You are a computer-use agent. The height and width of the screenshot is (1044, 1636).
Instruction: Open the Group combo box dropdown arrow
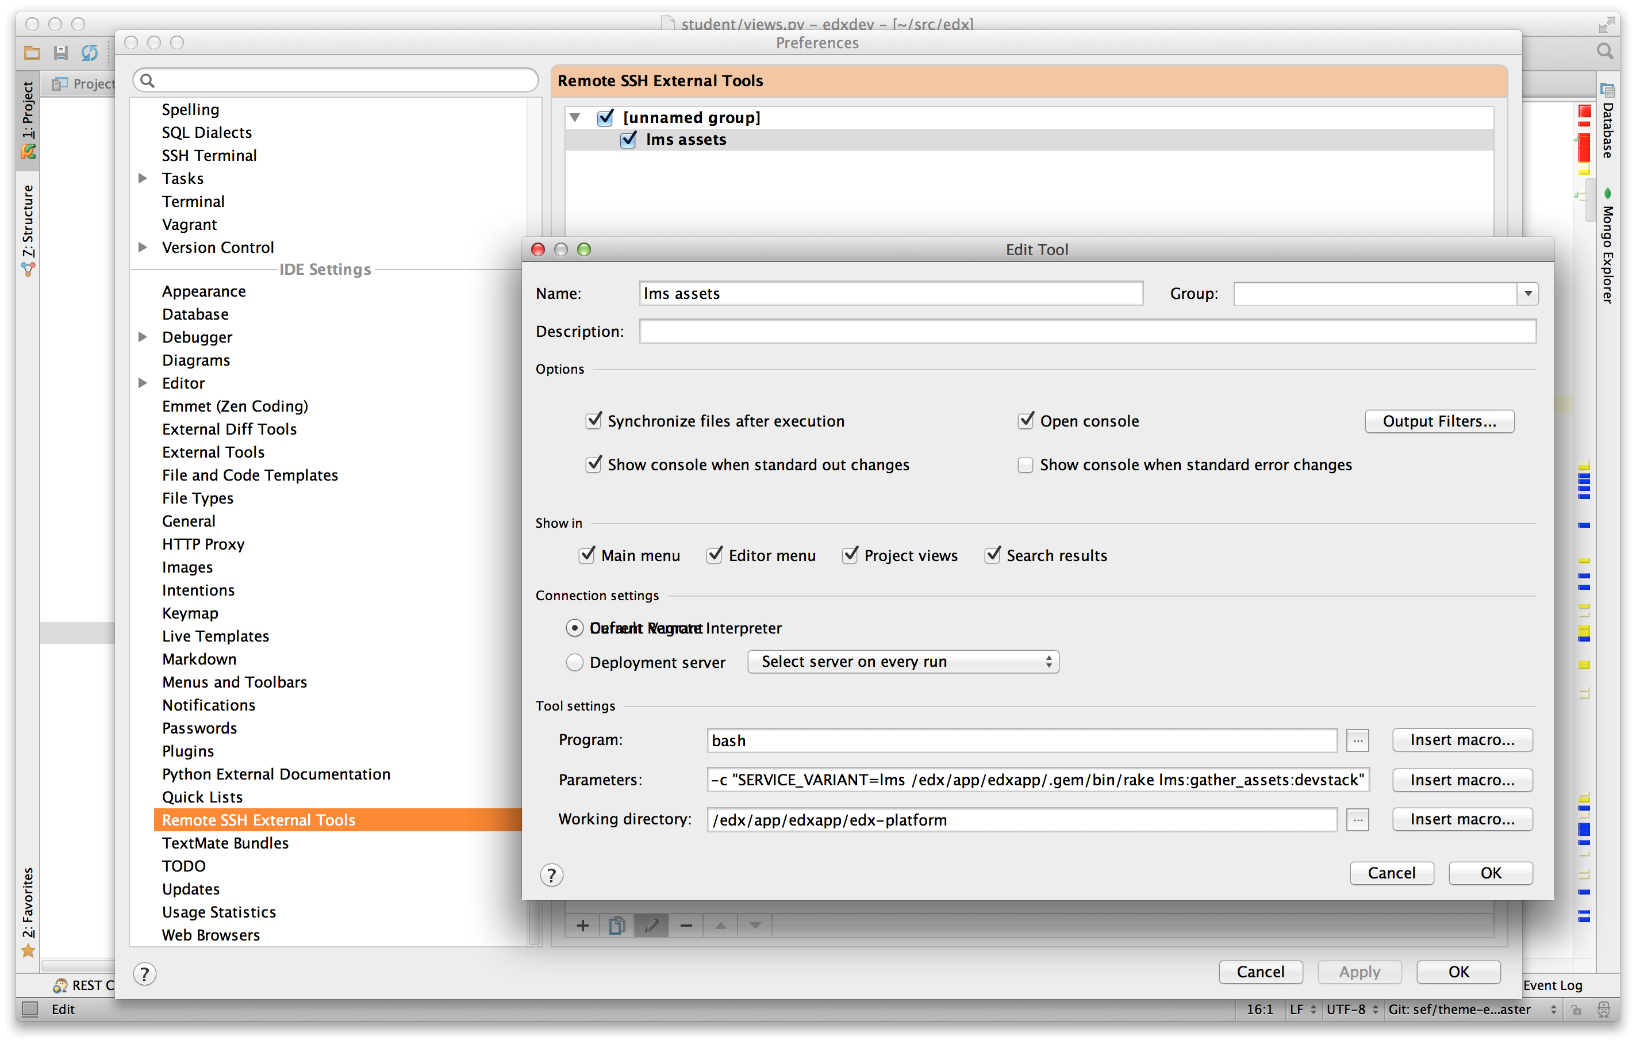tap(1528, 293)
